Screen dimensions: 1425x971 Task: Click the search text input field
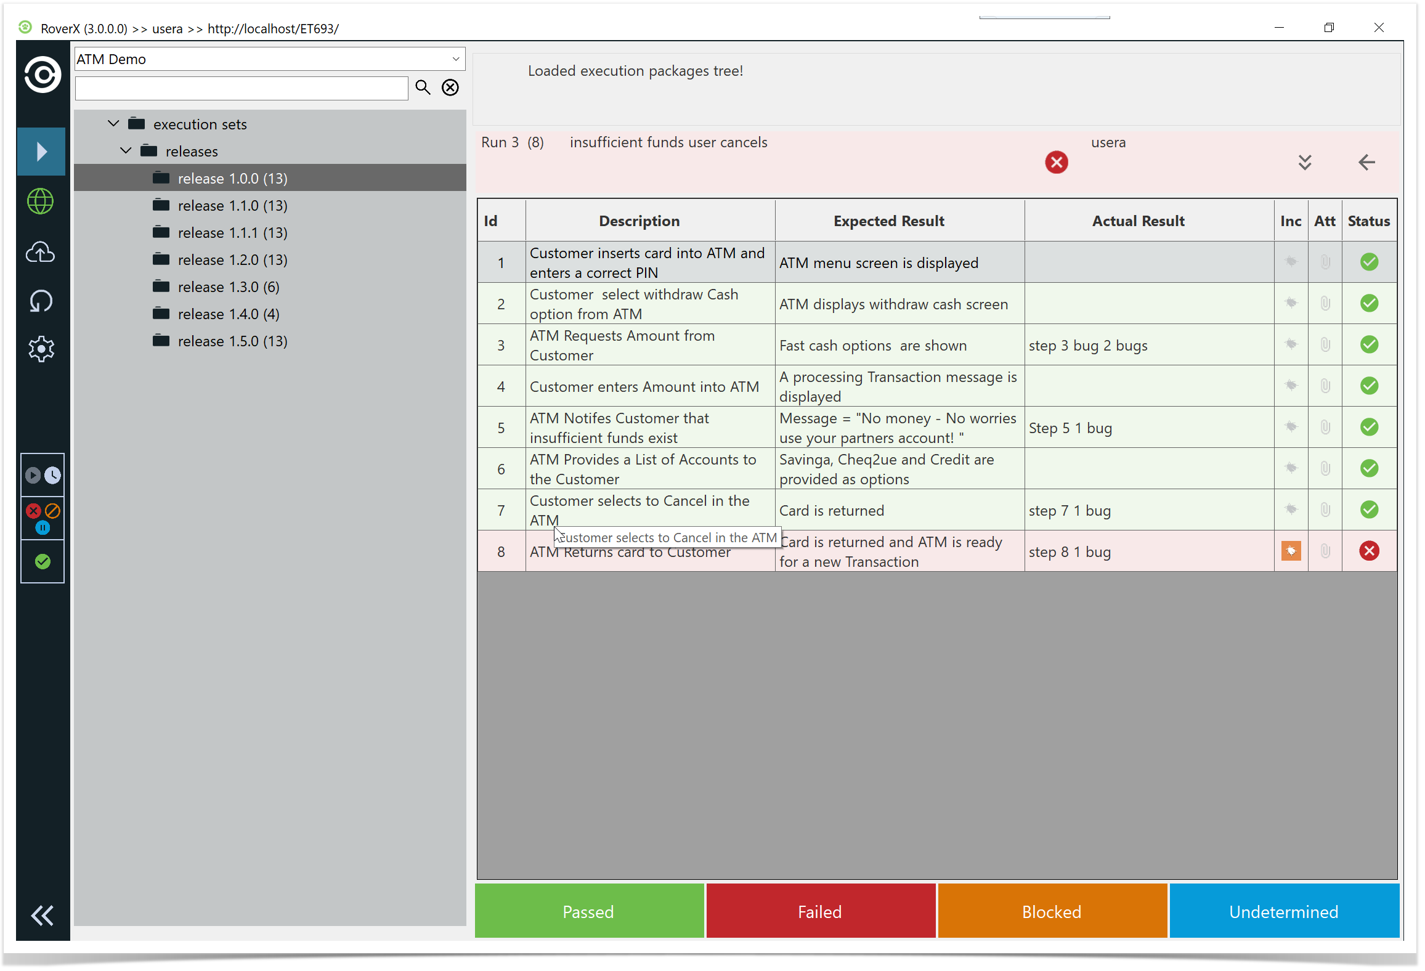[x=242, y=88]
